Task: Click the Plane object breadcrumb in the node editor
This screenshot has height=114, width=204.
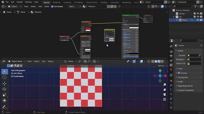Action: coord(7,12)
